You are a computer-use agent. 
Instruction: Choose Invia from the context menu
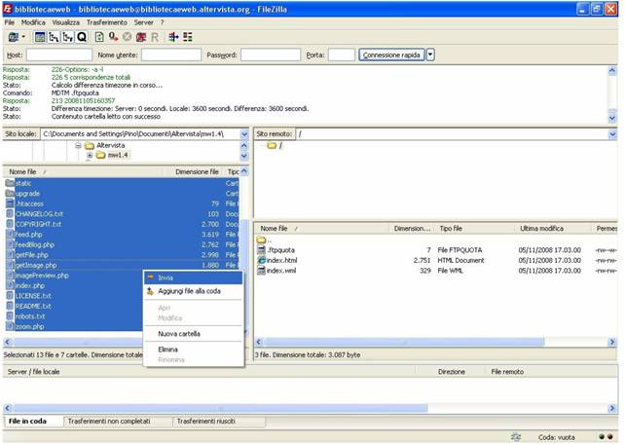pyautogui.click(x=194, y=277)
